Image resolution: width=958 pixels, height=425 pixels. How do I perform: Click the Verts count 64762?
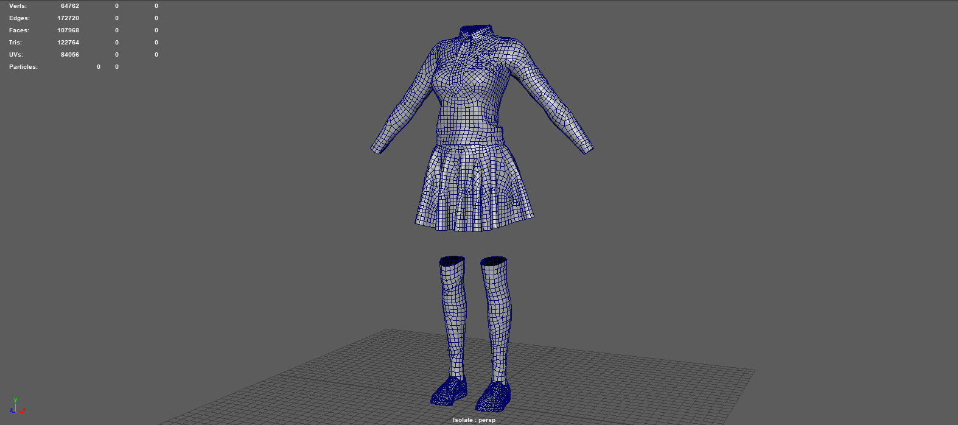[x=69, y=6]
